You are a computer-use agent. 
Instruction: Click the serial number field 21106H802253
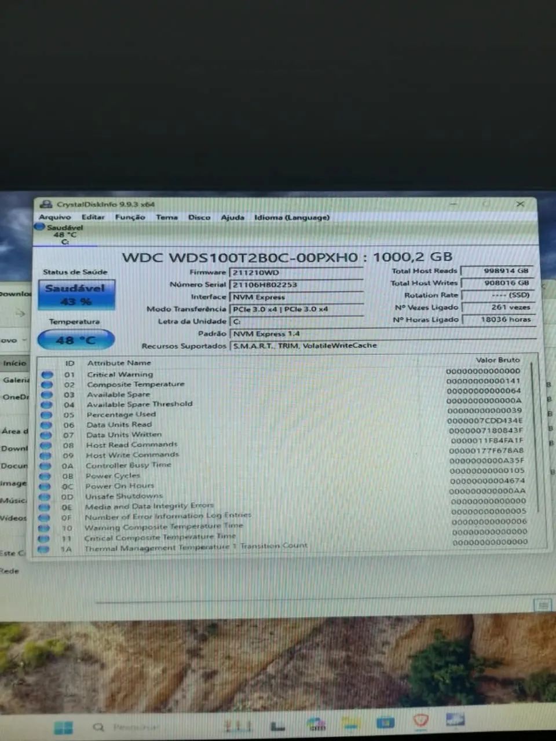297,284
